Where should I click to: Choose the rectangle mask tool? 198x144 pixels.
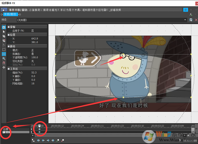(x=4, y=49)
